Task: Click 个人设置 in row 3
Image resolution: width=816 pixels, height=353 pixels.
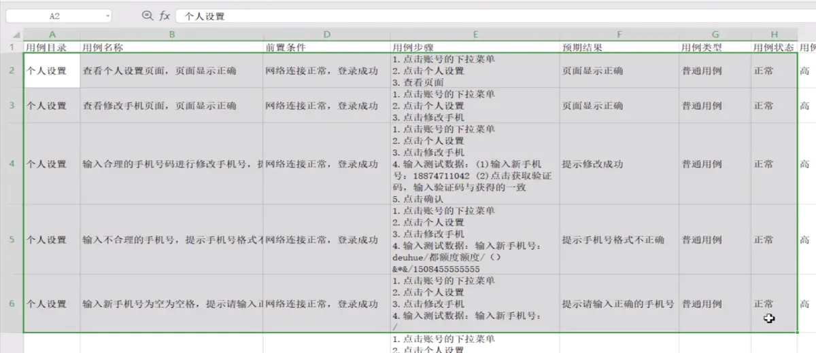Action: [x=52, y=105]
